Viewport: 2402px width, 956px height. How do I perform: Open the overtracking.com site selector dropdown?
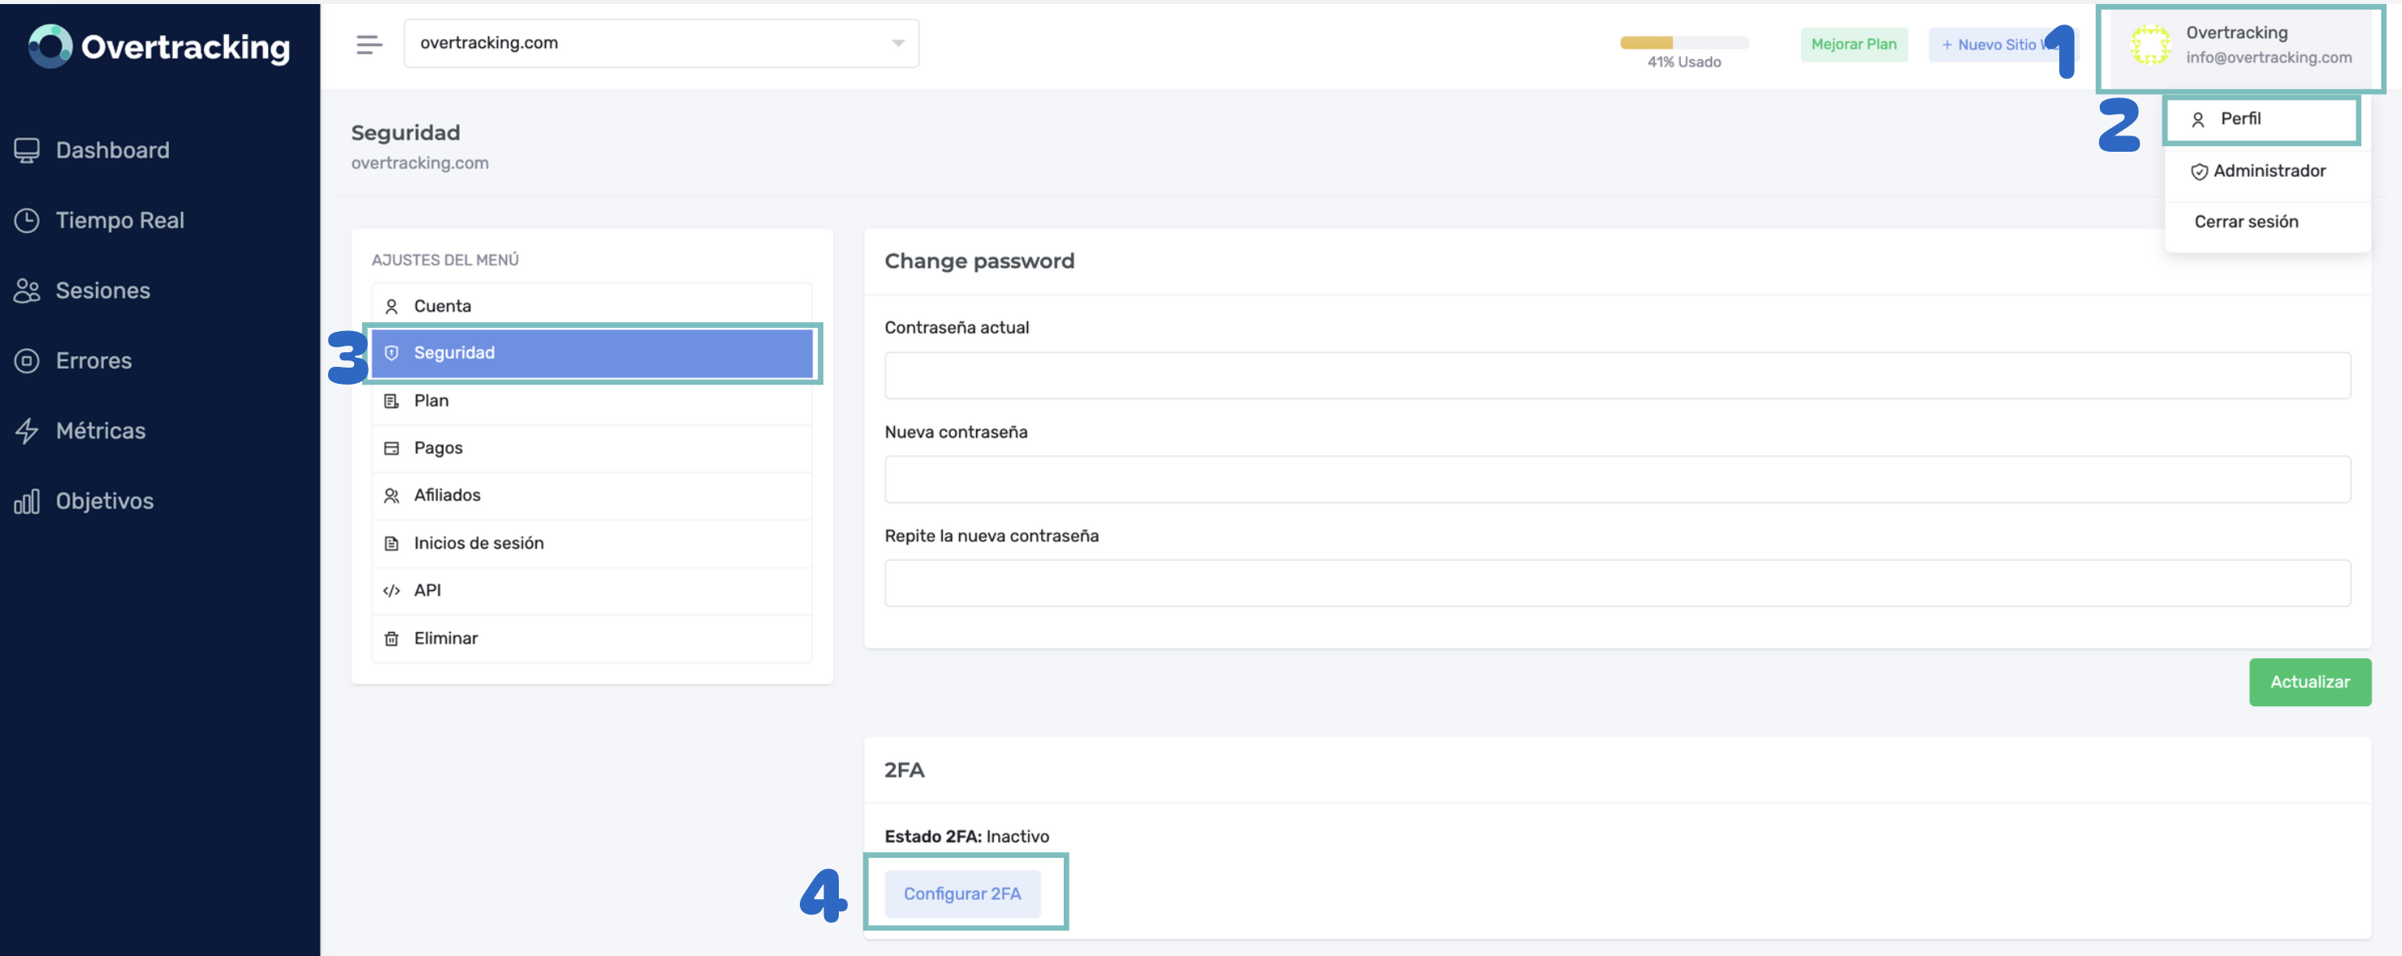click(661, 43)
